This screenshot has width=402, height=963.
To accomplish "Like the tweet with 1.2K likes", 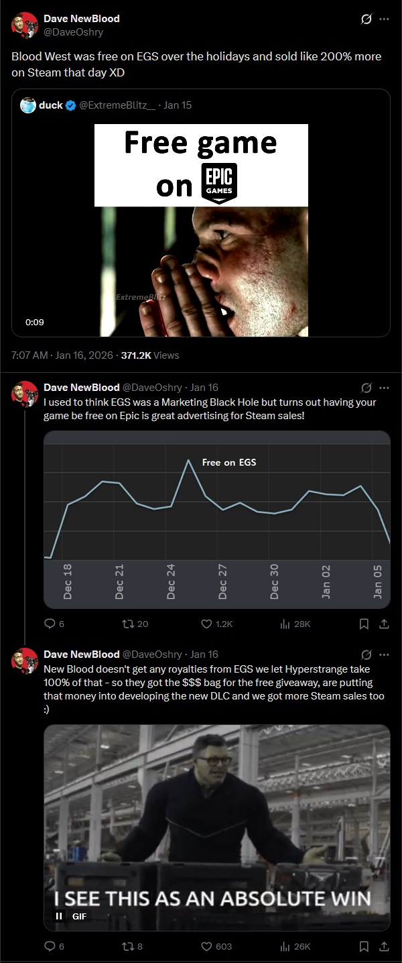I will [x=207, y=624].
